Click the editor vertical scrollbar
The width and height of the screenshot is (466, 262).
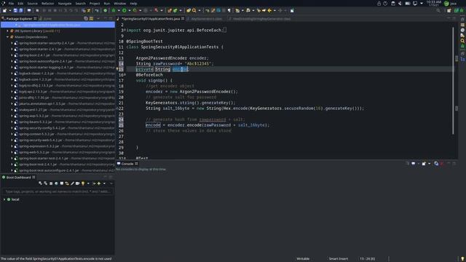coord(453,80)
